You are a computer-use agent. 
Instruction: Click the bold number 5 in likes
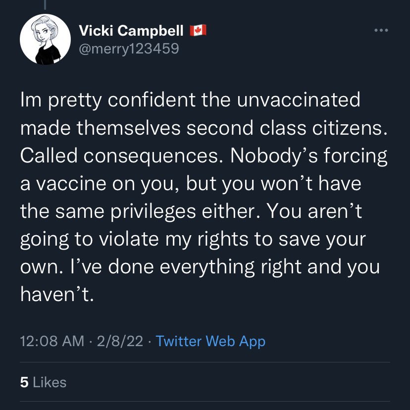[24, 382]
